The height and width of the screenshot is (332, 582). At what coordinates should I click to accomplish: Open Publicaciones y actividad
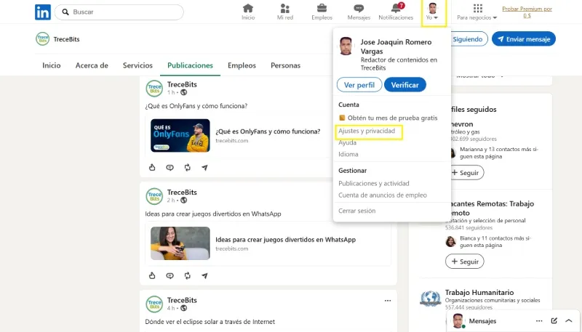[374, 183]
